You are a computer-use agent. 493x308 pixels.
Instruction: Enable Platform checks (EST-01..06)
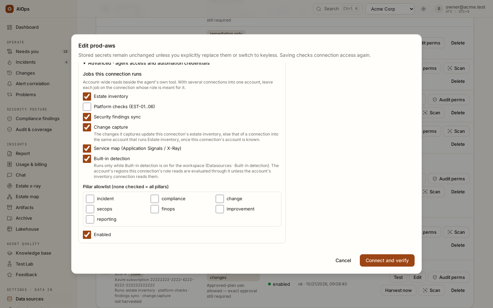[x=87, y=107]
